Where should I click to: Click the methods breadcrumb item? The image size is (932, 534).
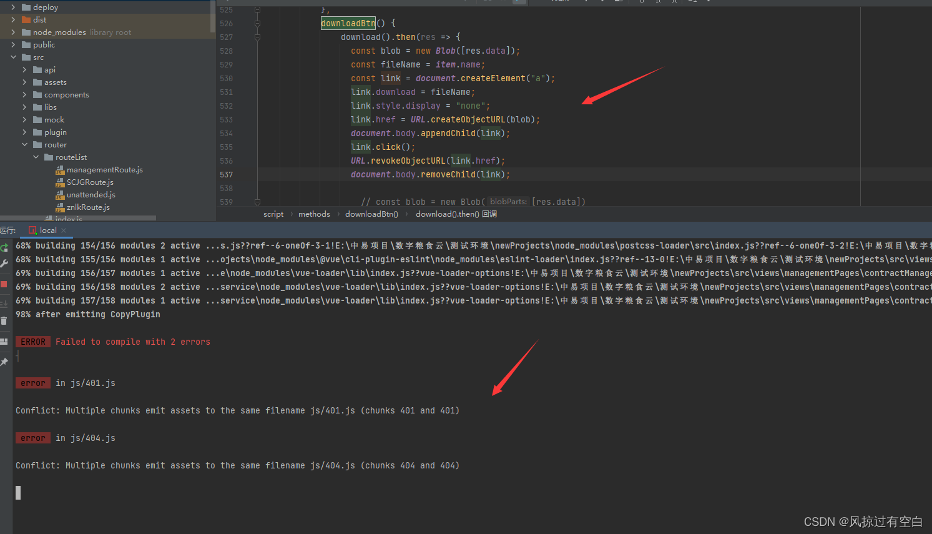(314, 214)
